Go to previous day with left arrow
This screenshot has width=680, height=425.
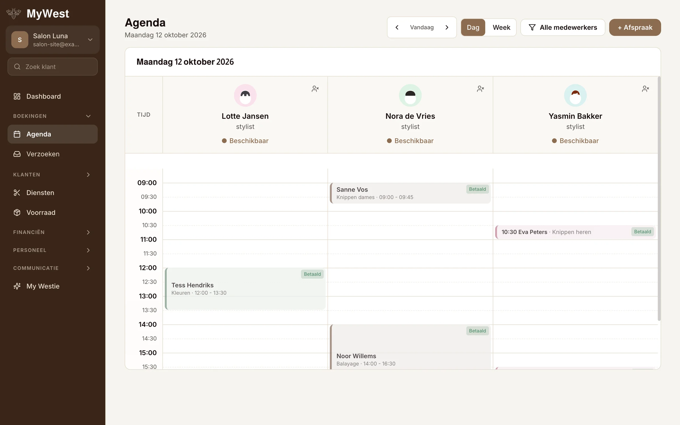[x=397, y=27]
